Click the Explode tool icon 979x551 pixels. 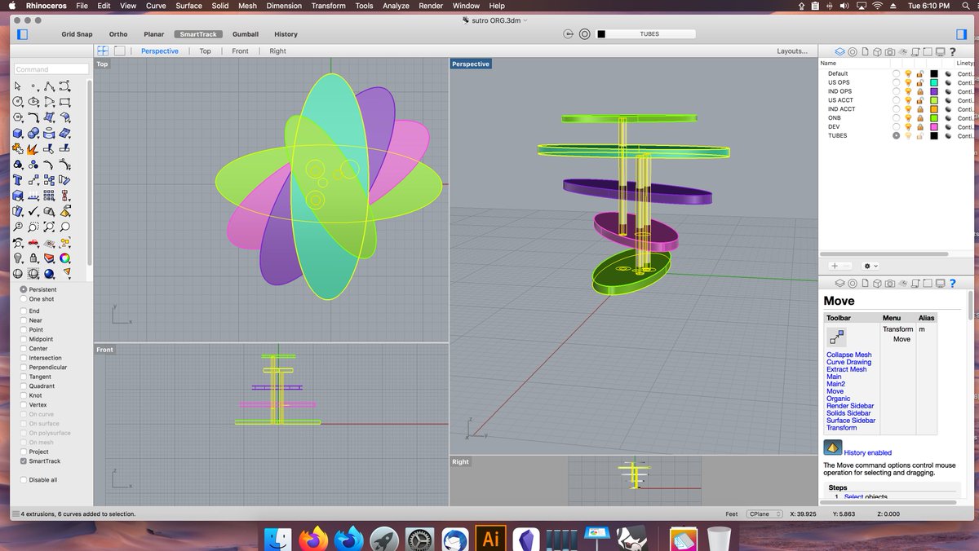[x=33, y=148]
